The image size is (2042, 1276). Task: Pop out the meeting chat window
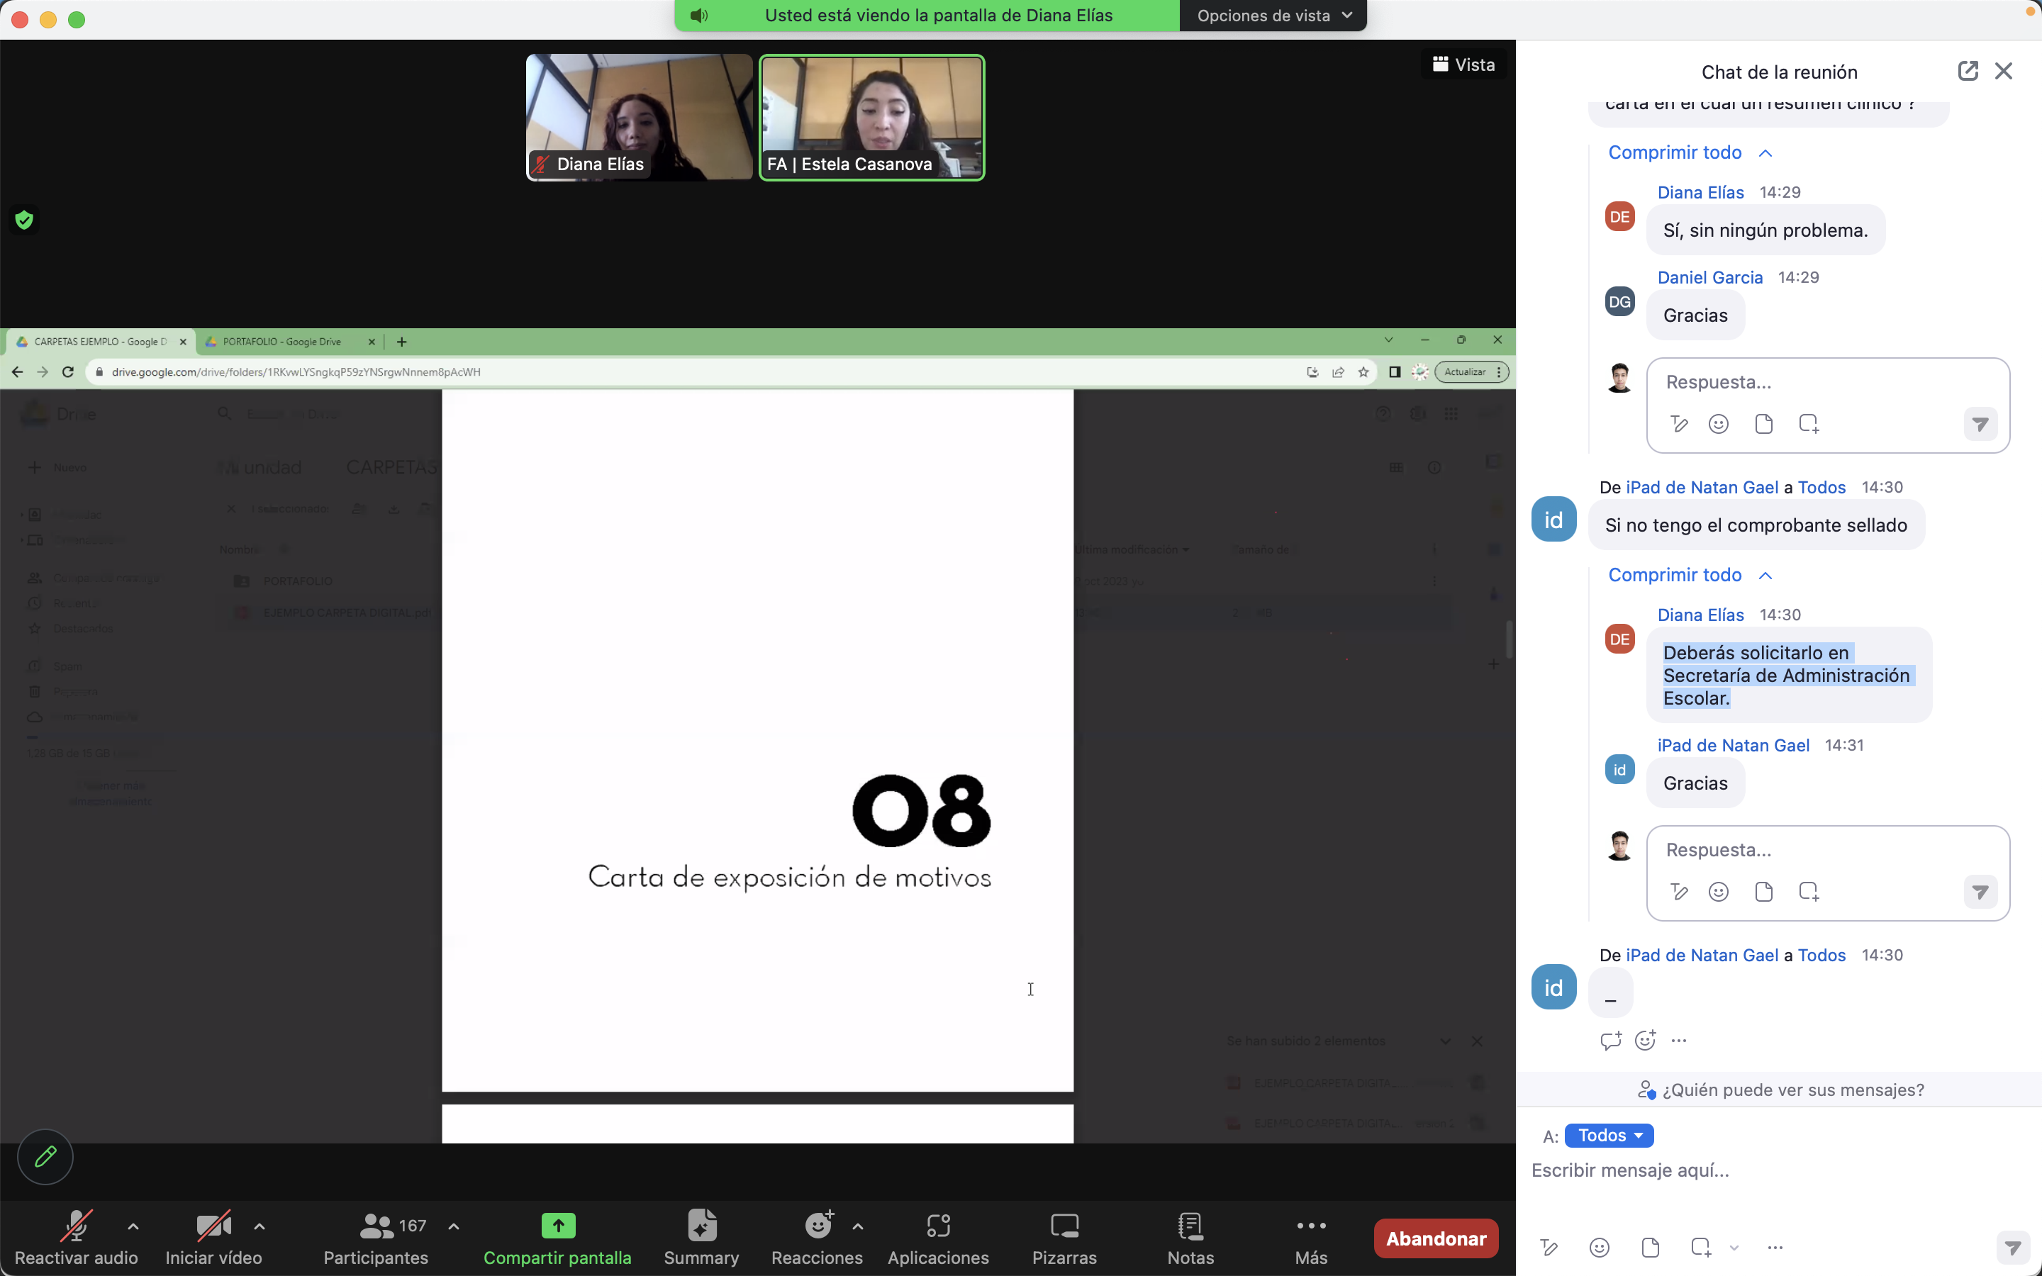1967,71
